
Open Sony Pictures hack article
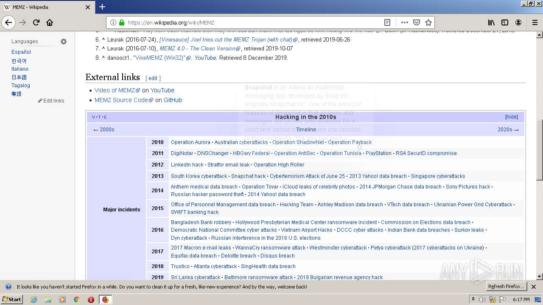(x=468, y=187)
